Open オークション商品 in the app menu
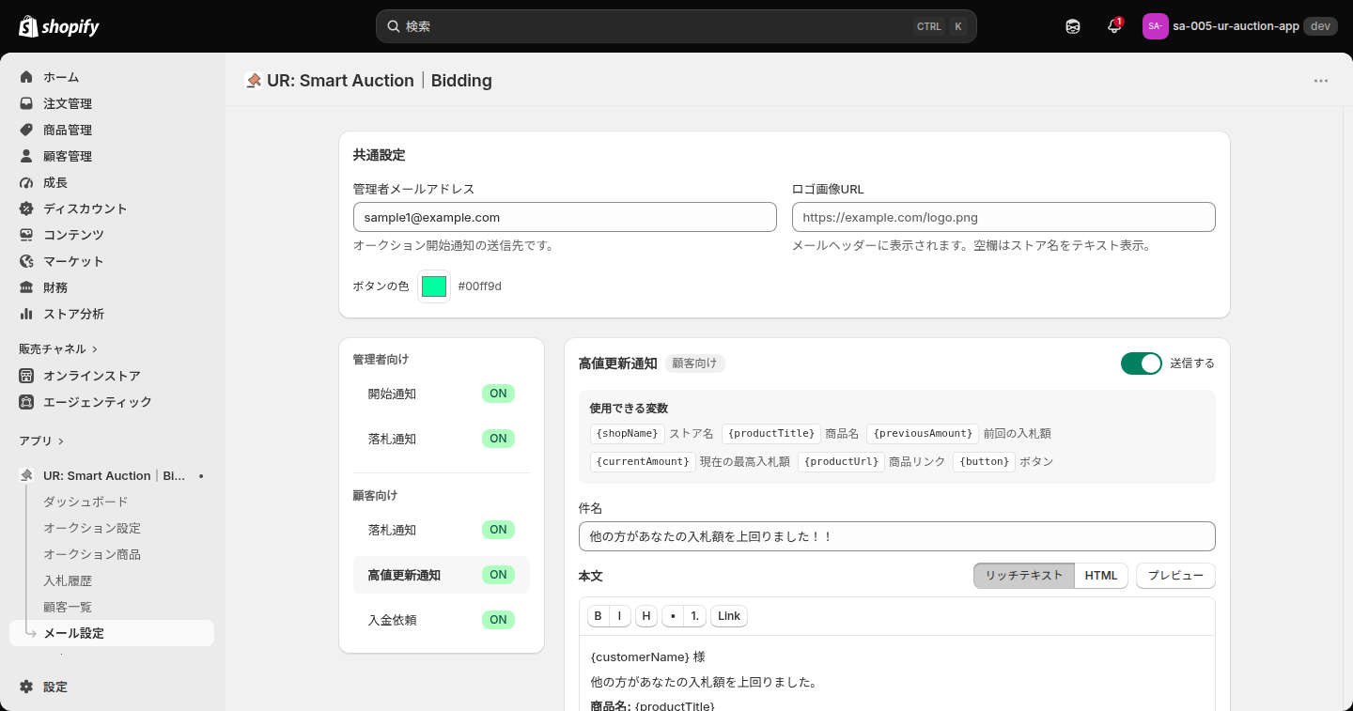 click(x=92, y=555)
